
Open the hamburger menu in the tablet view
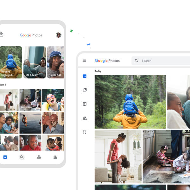[x=85, y=61]
